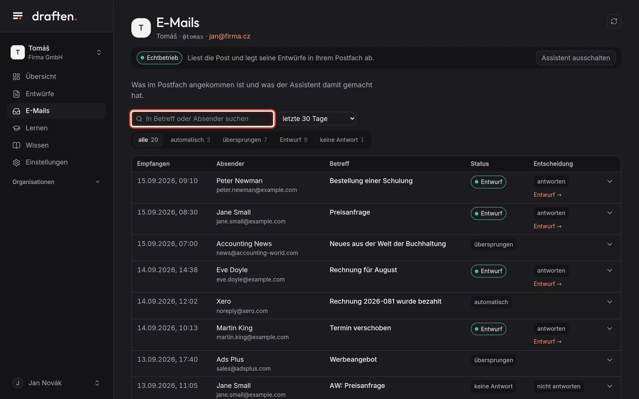639x399 pixels.
Task: Click the nicht antworten decision badge
Action: click(559, 386)
